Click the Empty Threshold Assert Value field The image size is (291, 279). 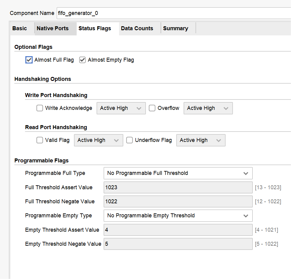pos(178,230)
